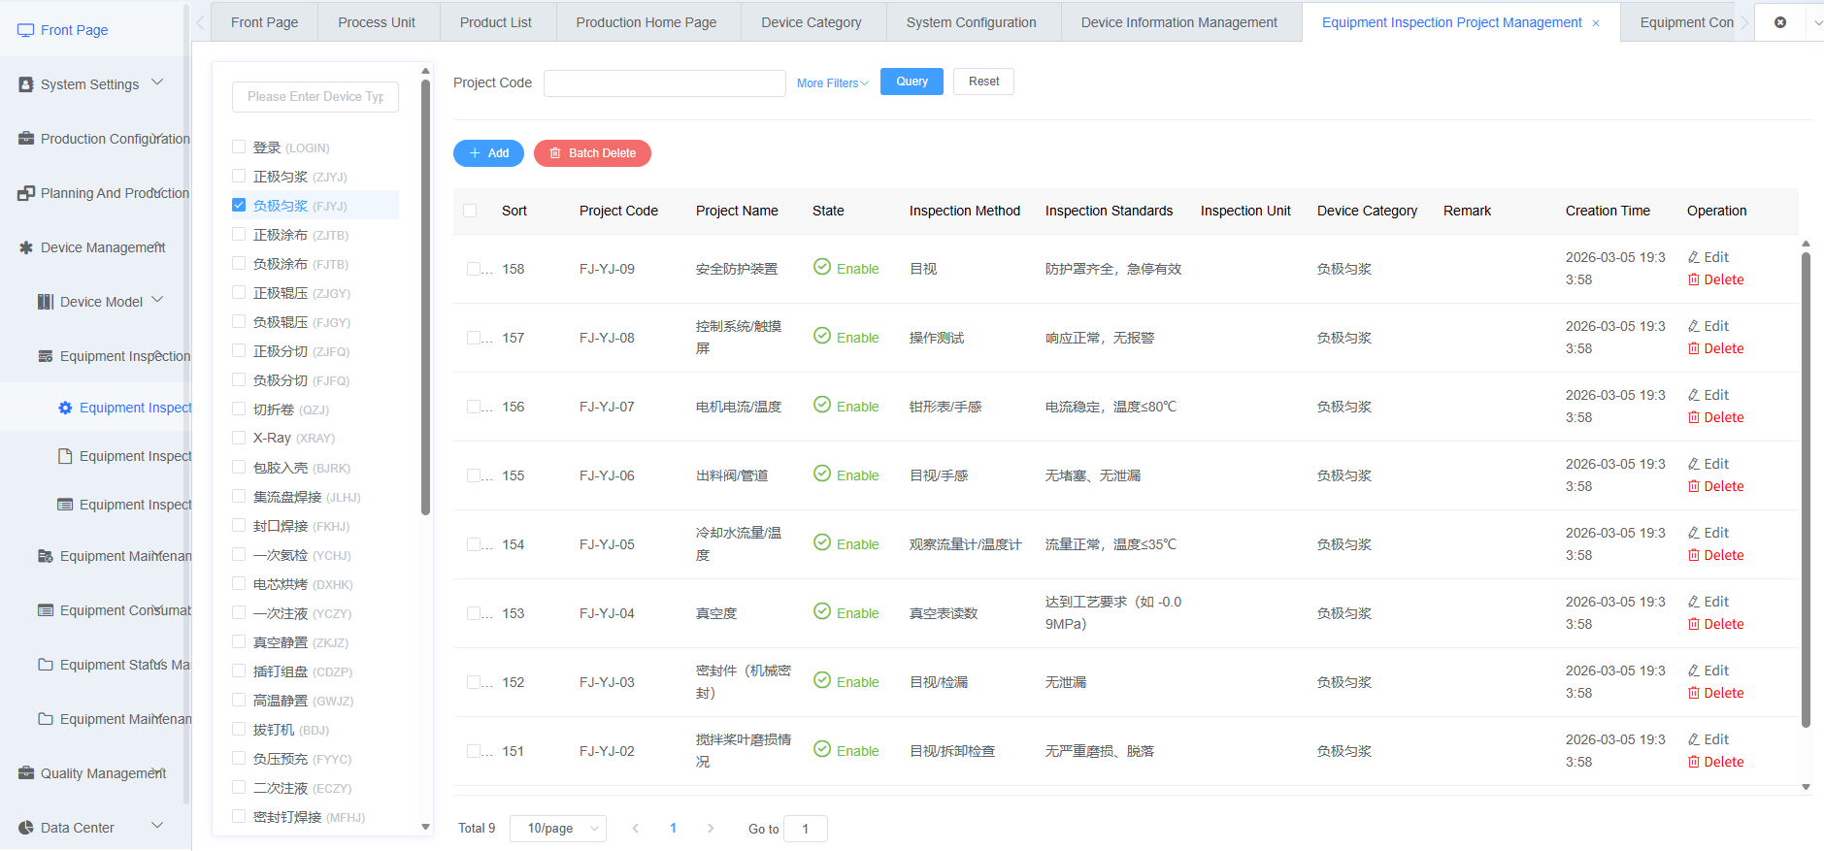Click Device Model sidebar icon

point(46,302)
